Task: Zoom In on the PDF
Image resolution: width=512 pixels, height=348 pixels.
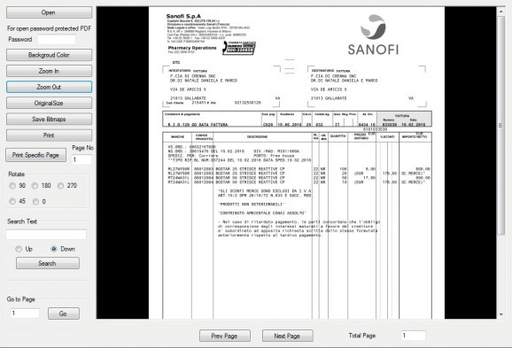Action: [49, 71]
